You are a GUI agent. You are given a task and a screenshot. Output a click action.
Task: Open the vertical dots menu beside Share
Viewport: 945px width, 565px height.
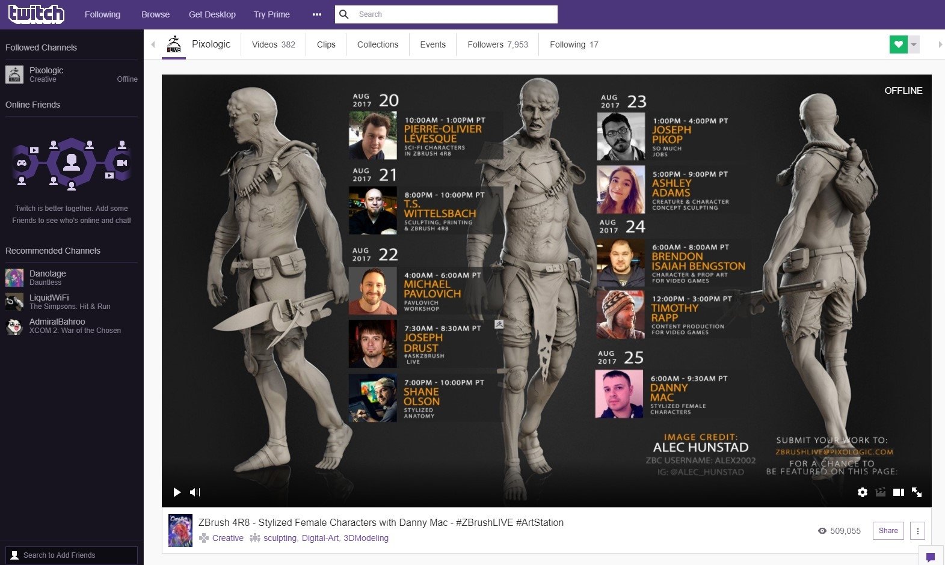click(918, 531)
